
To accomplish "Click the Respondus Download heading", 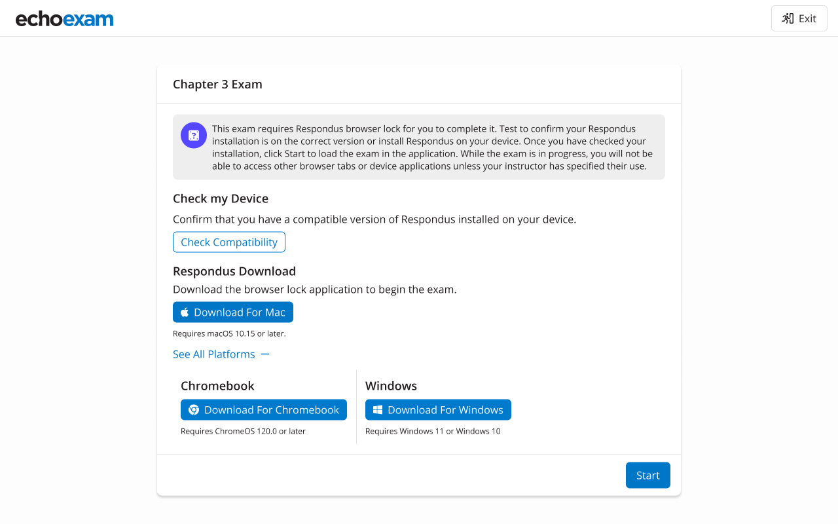I will tap(234, 271).
